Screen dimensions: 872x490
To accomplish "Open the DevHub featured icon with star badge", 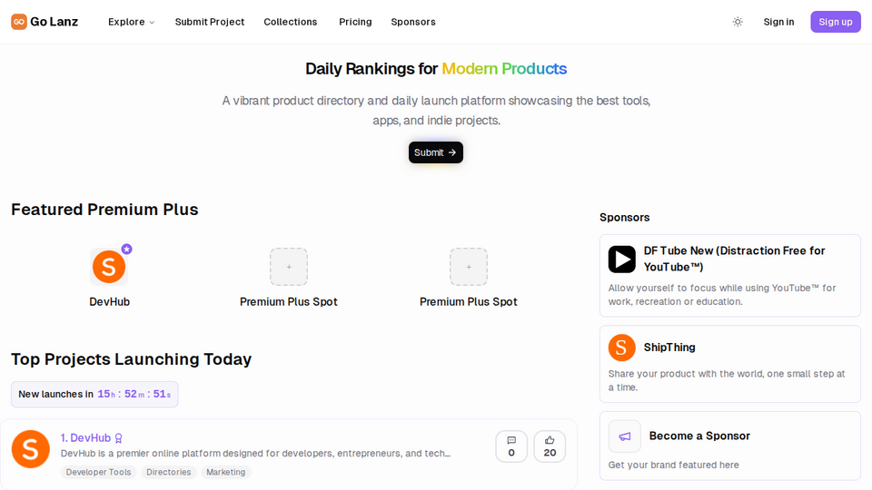I will point(109,267).
